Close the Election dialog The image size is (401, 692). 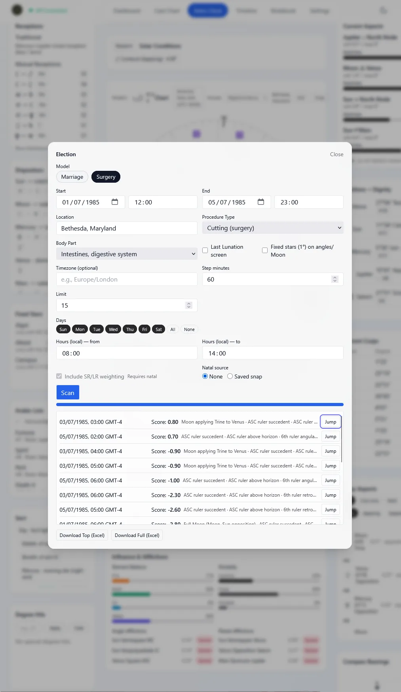pyautogui.click(x=336, y=154)
